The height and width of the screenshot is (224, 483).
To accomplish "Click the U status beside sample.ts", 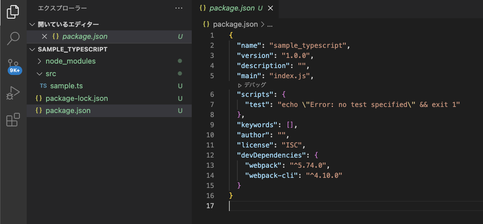I will (180, 86).
